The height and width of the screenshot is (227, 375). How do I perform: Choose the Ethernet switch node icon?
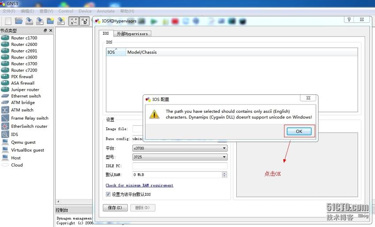click(x=5, y=96)
